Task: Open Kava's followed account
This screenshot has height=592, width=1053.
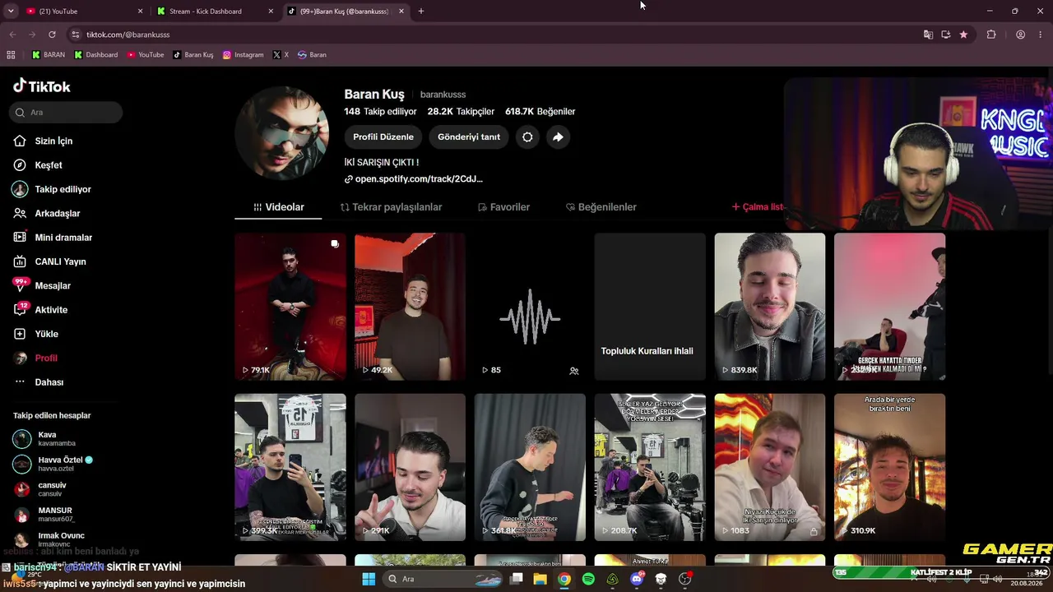Action: pyautogui.click(x=45, y=438)
